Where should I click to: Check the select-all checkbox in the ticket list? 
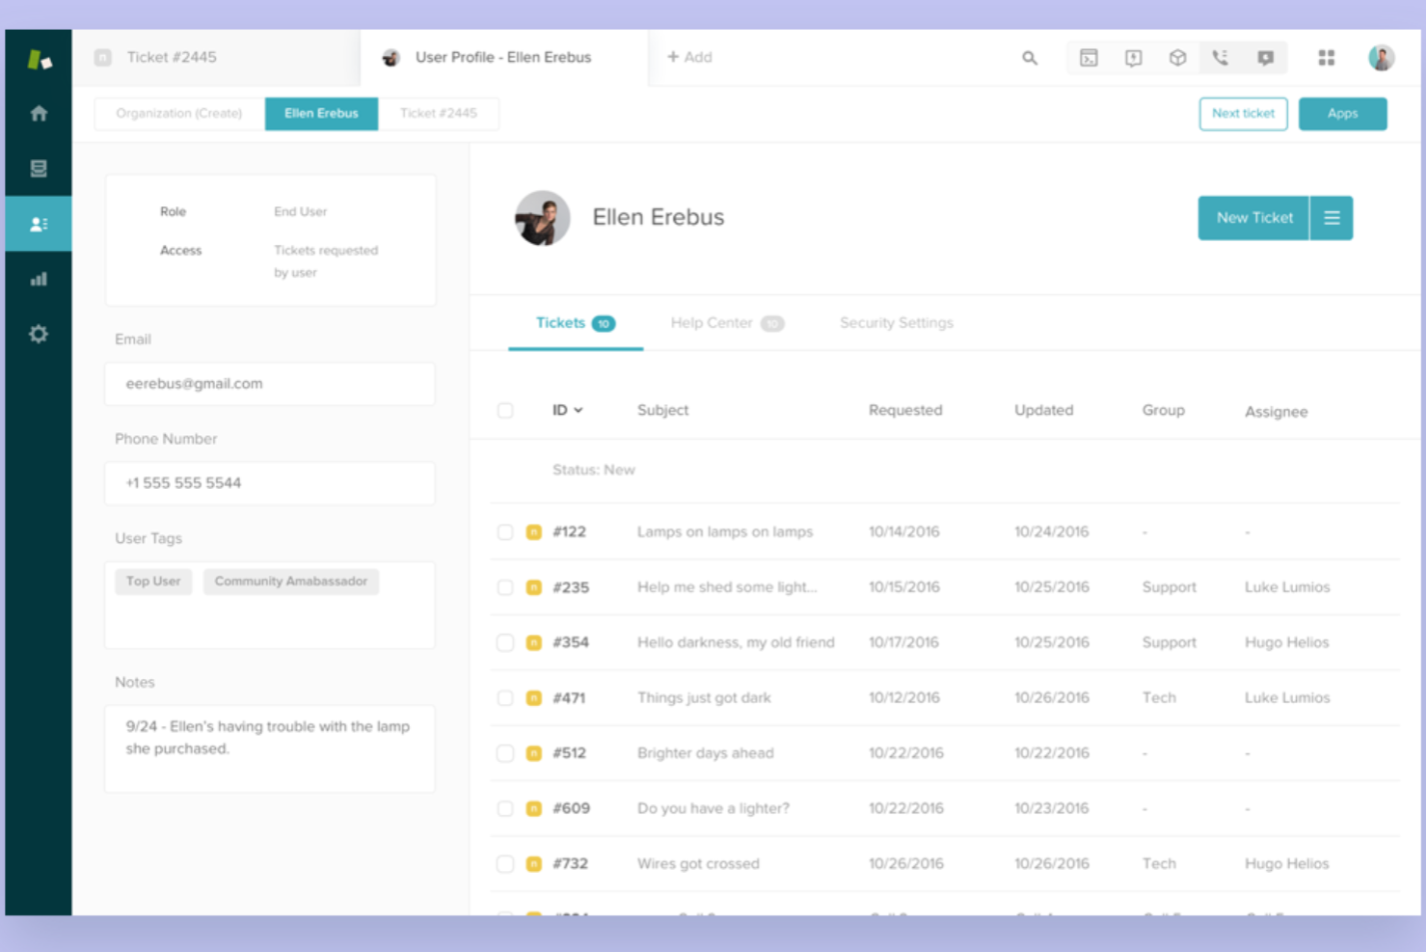tap(505, 410)
